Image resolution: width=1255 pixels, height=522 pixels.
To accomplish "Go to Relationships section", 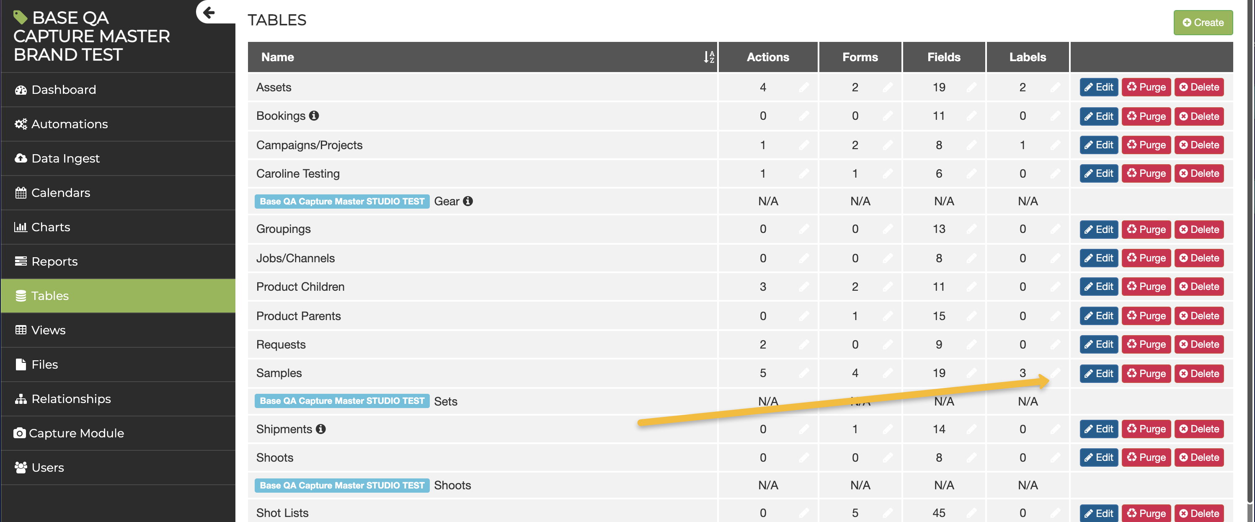I will [71, 399].
